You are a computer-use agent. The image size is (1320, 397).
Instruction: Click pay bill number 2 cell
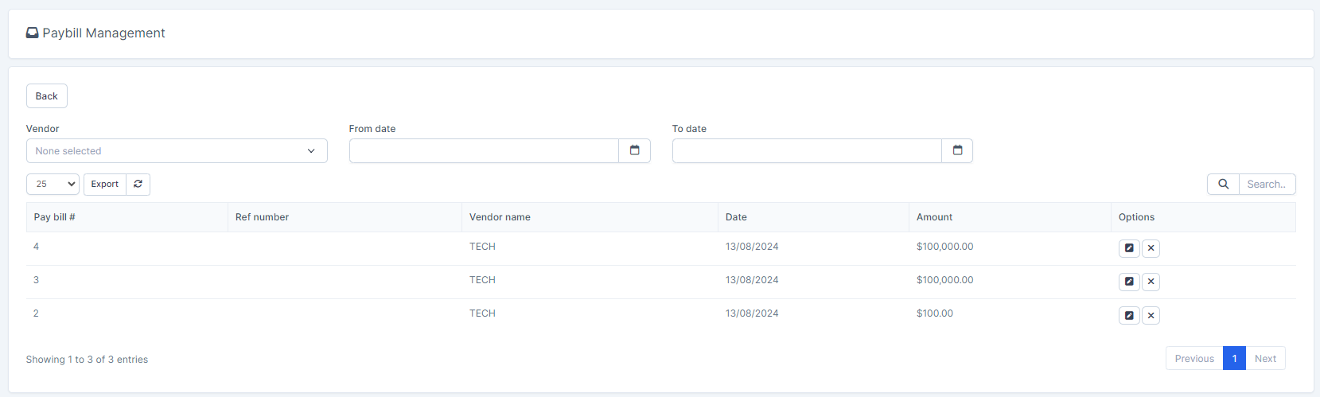tap(127, 315)
